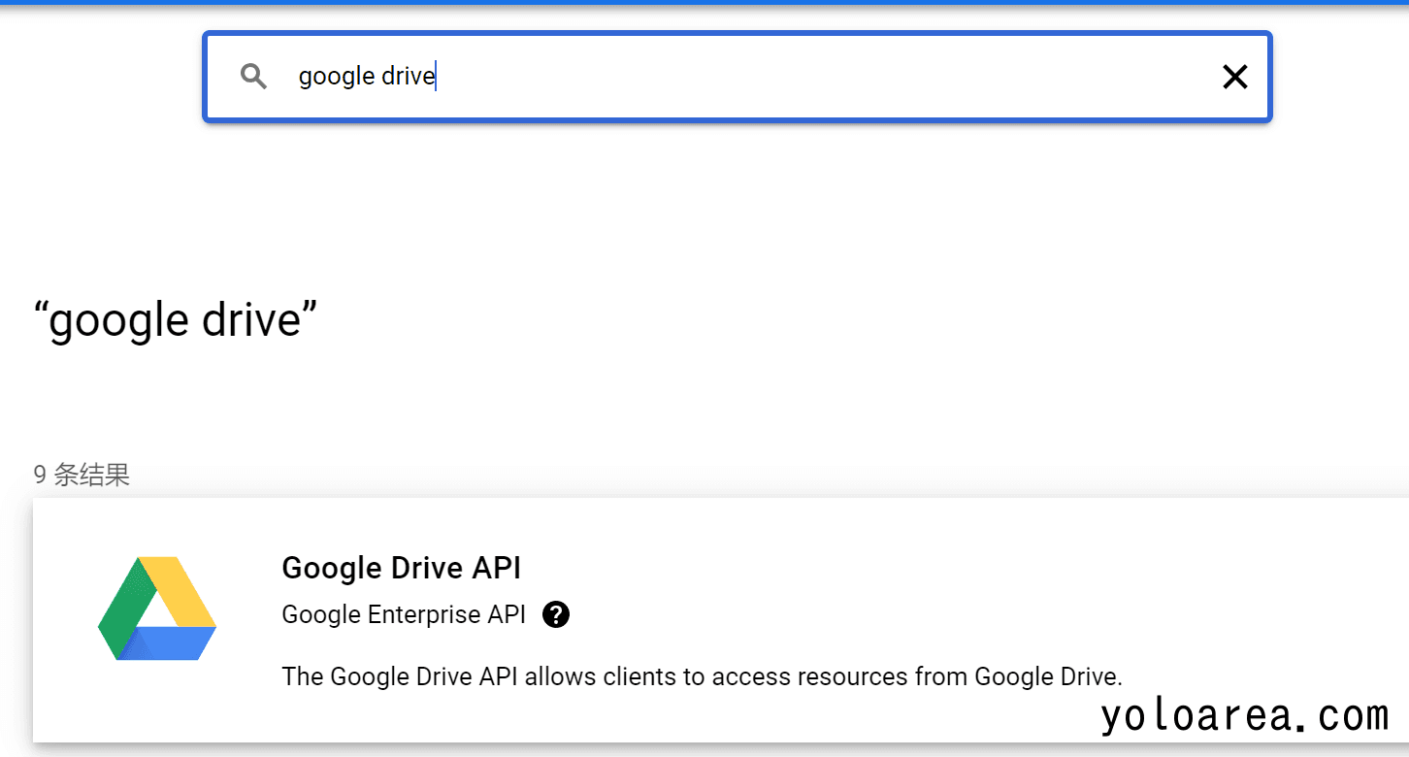
Task: Click the 'Google Enterprise API' label
Action: (404, 614)
